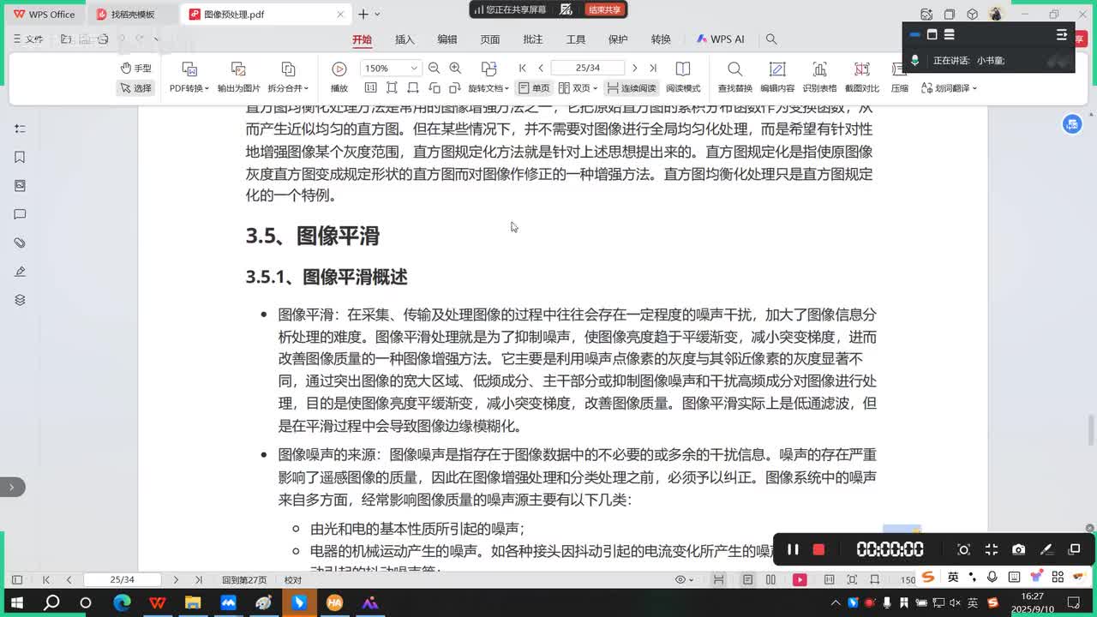Start slideshow with 播放 button

click(x=339, y=78)
